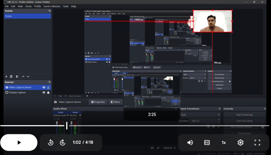Select the Display Capture source row
This screenshot has height=155, width=271.
(x=28, y=92)
